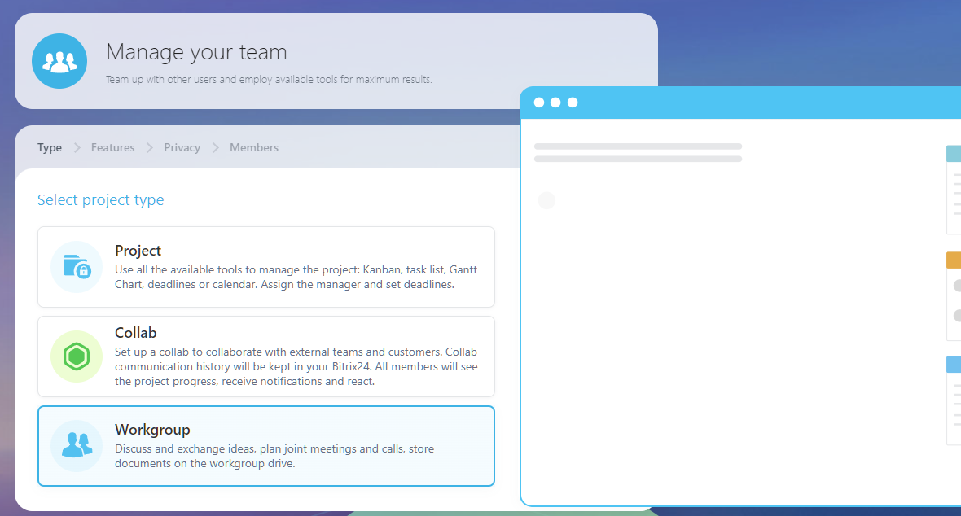Image resolution: width=961 pixels, height=516 pixels.
Task: Click the Type breadcrumb
Action: pyautogui.click(x=49, y=147)
